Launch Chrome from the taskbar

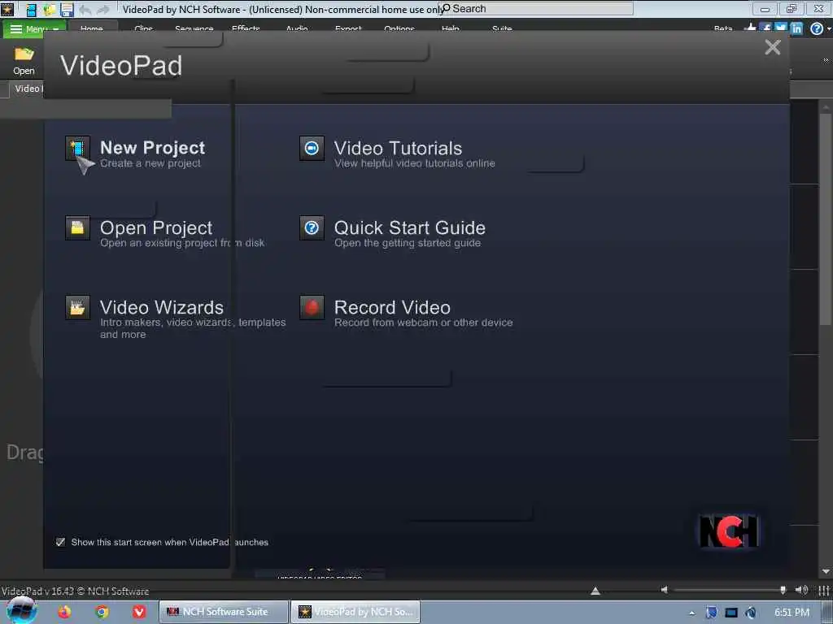pyautogui.click(x=102, y=612)
